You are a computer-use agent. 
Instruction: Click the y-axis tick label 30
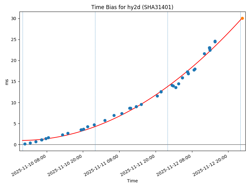13,18
